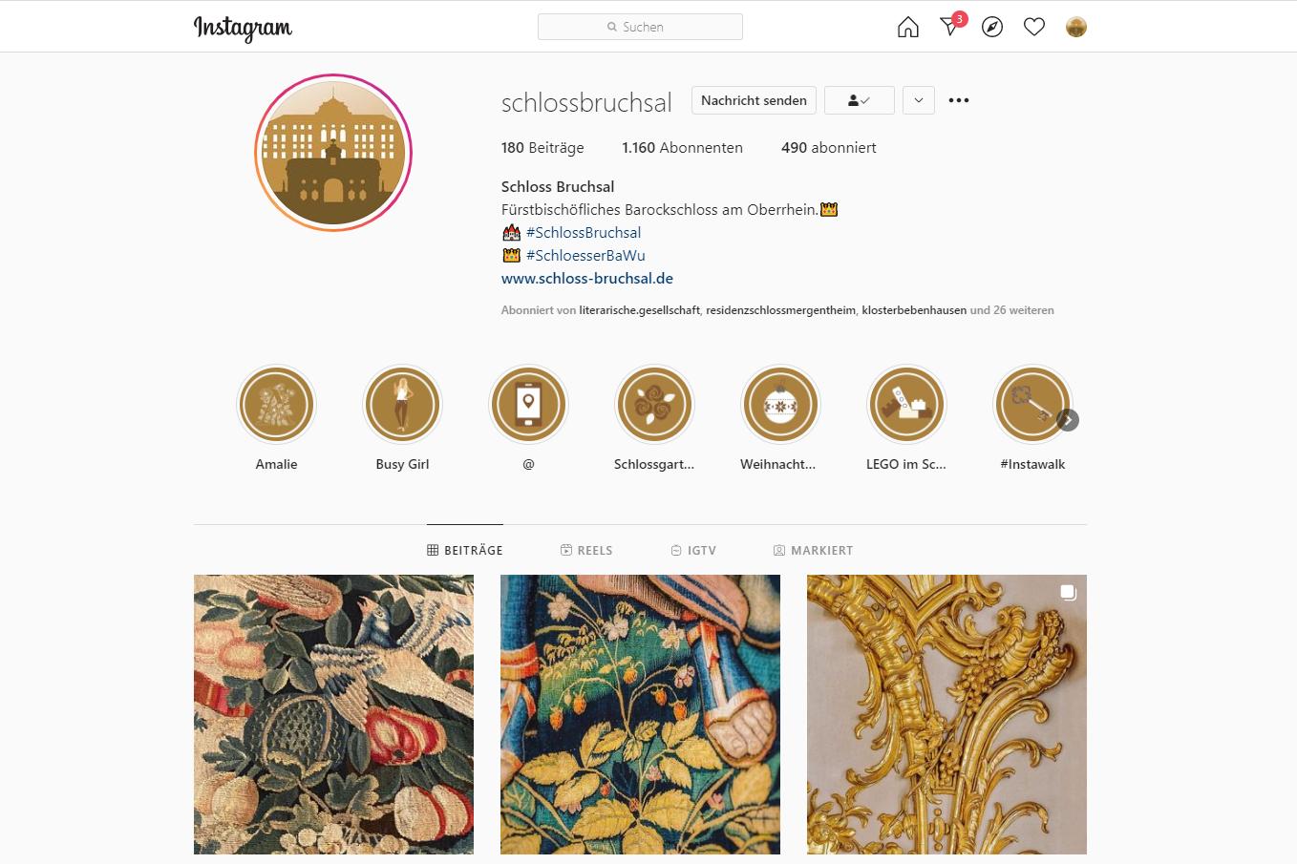Expand suggested accounts chevron dropdown
This screenshot has width=1297, height=864.
(918, 100)
